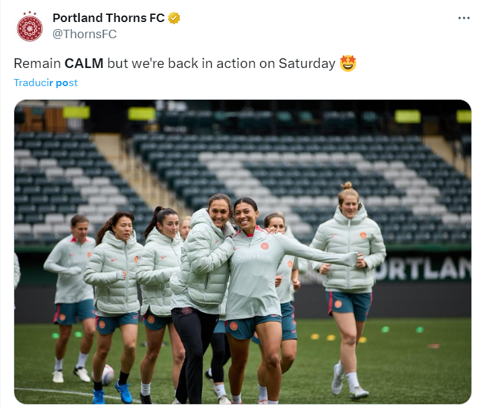
Task: Click the gold verified badge beside the name
Action: point(174,18)
